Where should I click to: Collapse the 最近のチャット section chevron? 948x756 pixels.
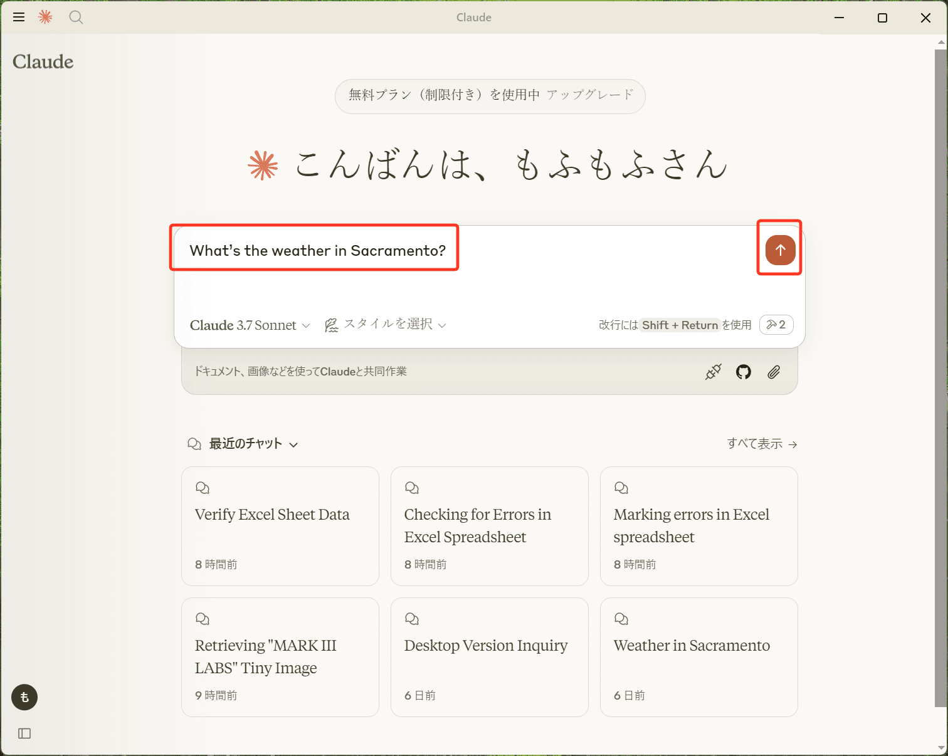[294, 444]
